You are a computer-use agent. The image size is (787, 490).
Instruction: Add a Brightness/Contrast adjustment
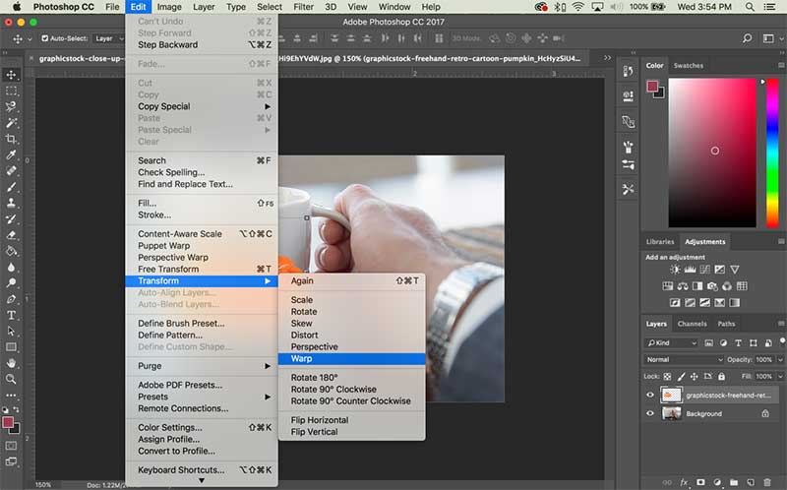pyautogui.click(x=675, y=270)
